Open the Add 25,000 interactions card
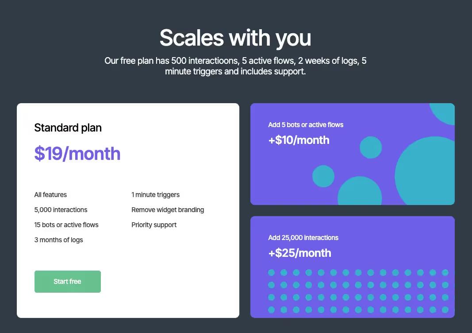Viewport: 472px width, 333px height. (353, 267)
